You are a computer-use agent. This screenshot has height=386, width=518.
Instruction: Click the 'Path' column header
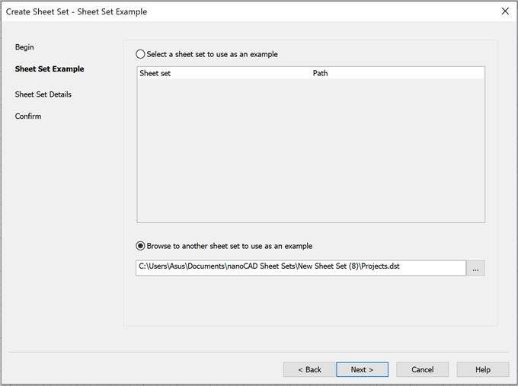(x=398, y=73)
